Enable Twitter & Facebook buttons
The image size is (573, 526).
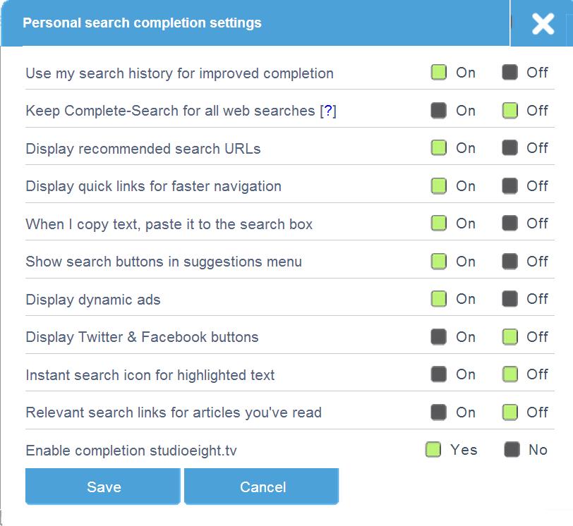(439, 337)
